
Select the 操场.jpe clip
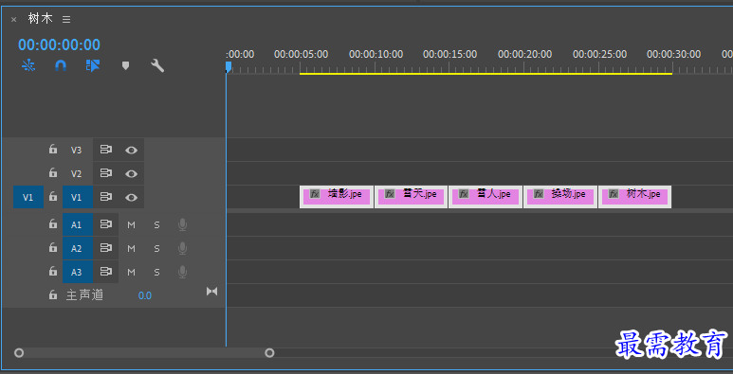pyautogui.click(x=560, y=197)
